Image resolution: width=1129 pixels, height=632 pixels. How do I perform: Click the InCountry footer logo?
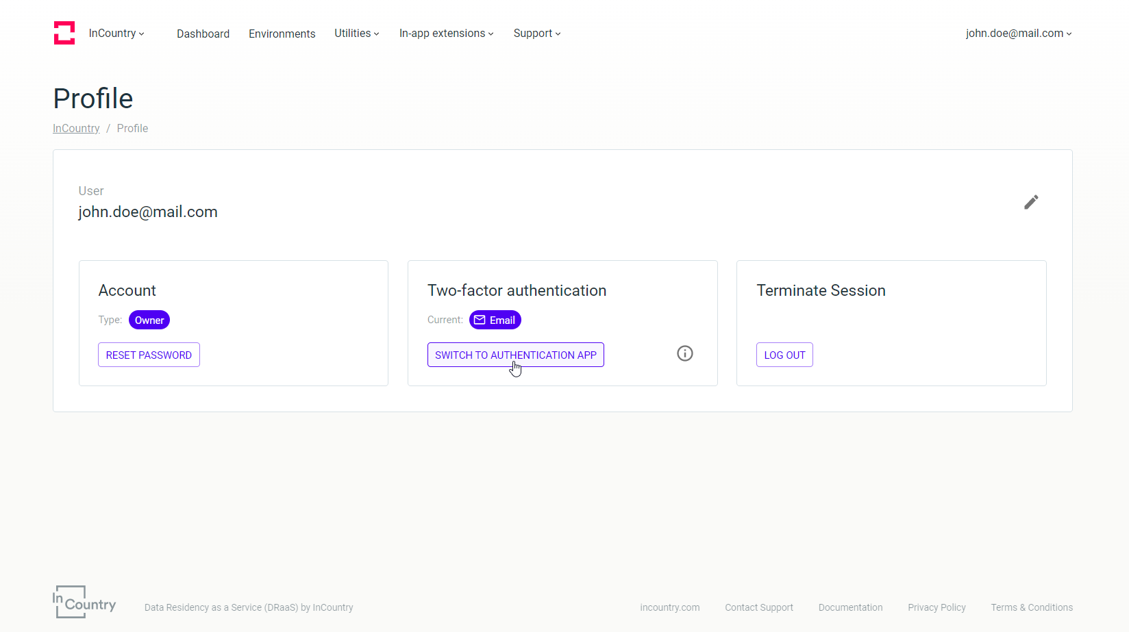(84, 602)
